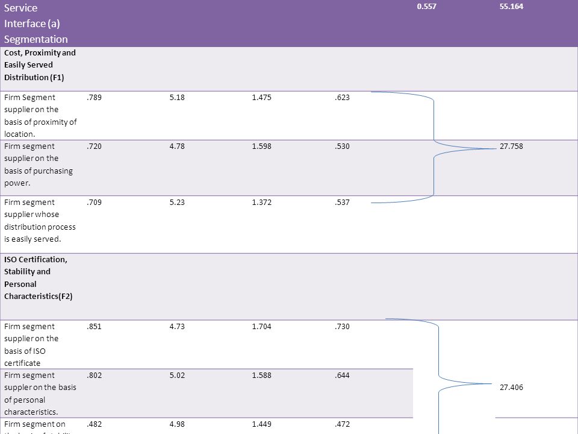Select the 'Firm segment on' row label

click(x=35, y=424)
